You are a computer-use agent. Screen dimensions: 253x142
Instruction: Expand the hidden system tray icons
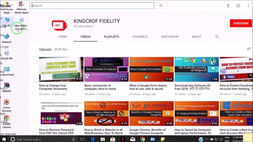pos(207,139)
